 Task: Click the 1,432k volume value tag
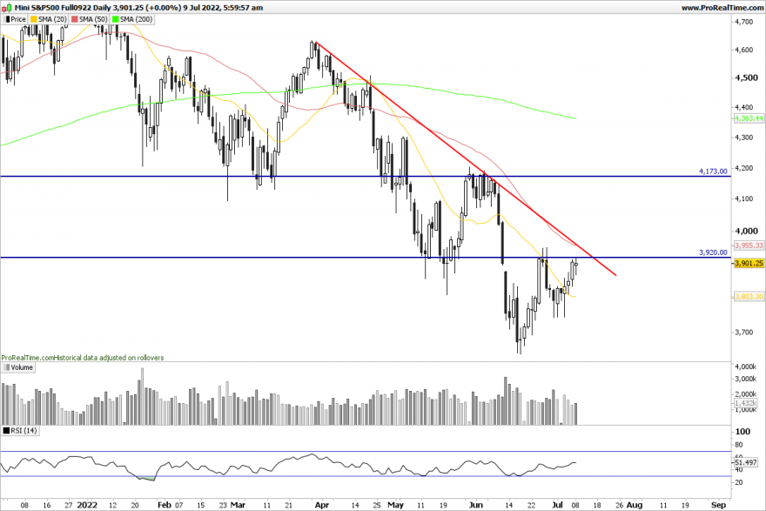[746, 403]
